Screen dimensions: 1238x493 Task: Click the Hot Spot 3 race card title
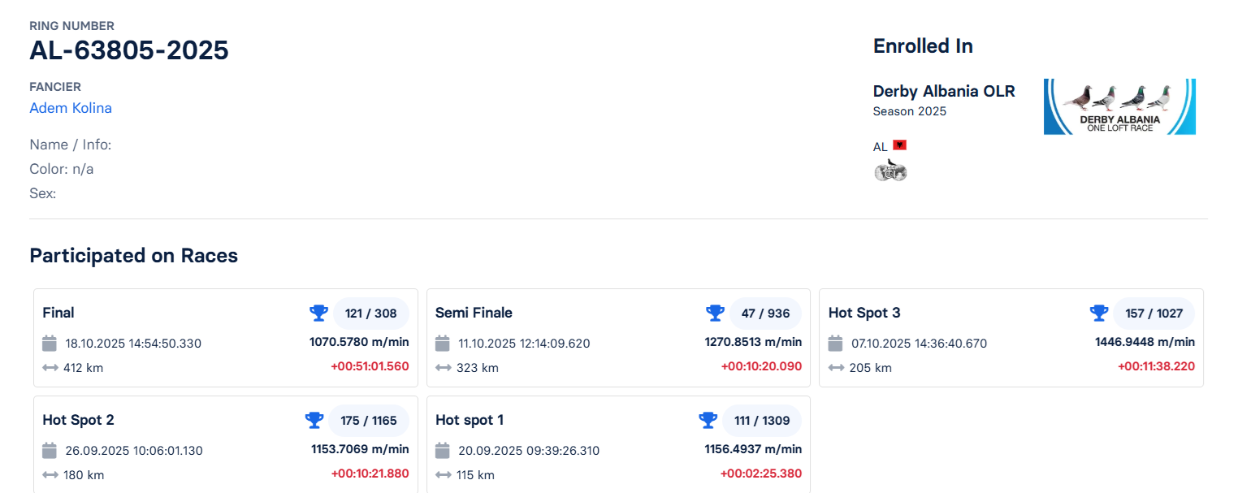864,313
